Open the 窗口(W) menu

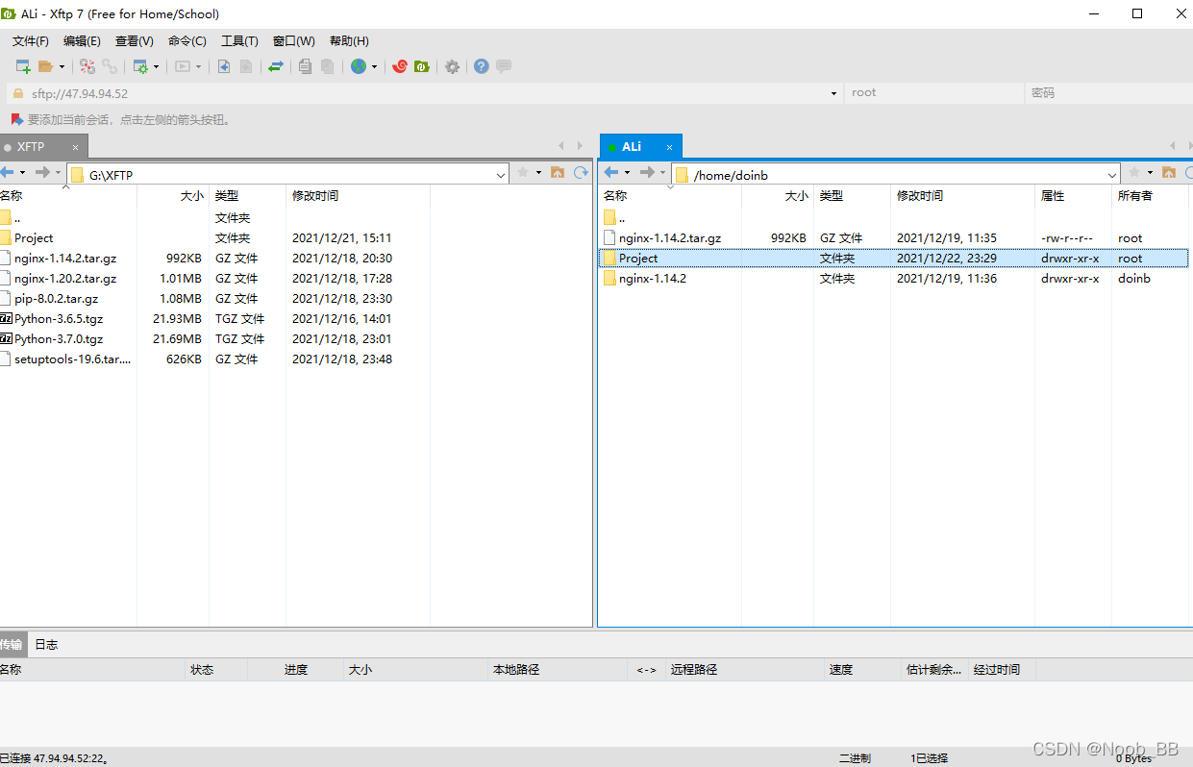click(294, 41)
